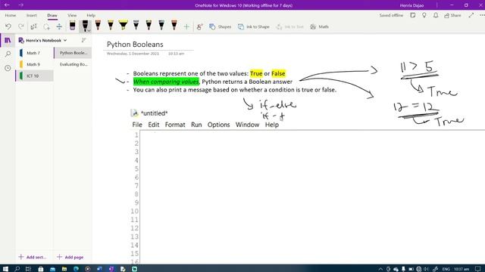Click the highlighted word False
The image size is (485, 272).
pos(278,73)
